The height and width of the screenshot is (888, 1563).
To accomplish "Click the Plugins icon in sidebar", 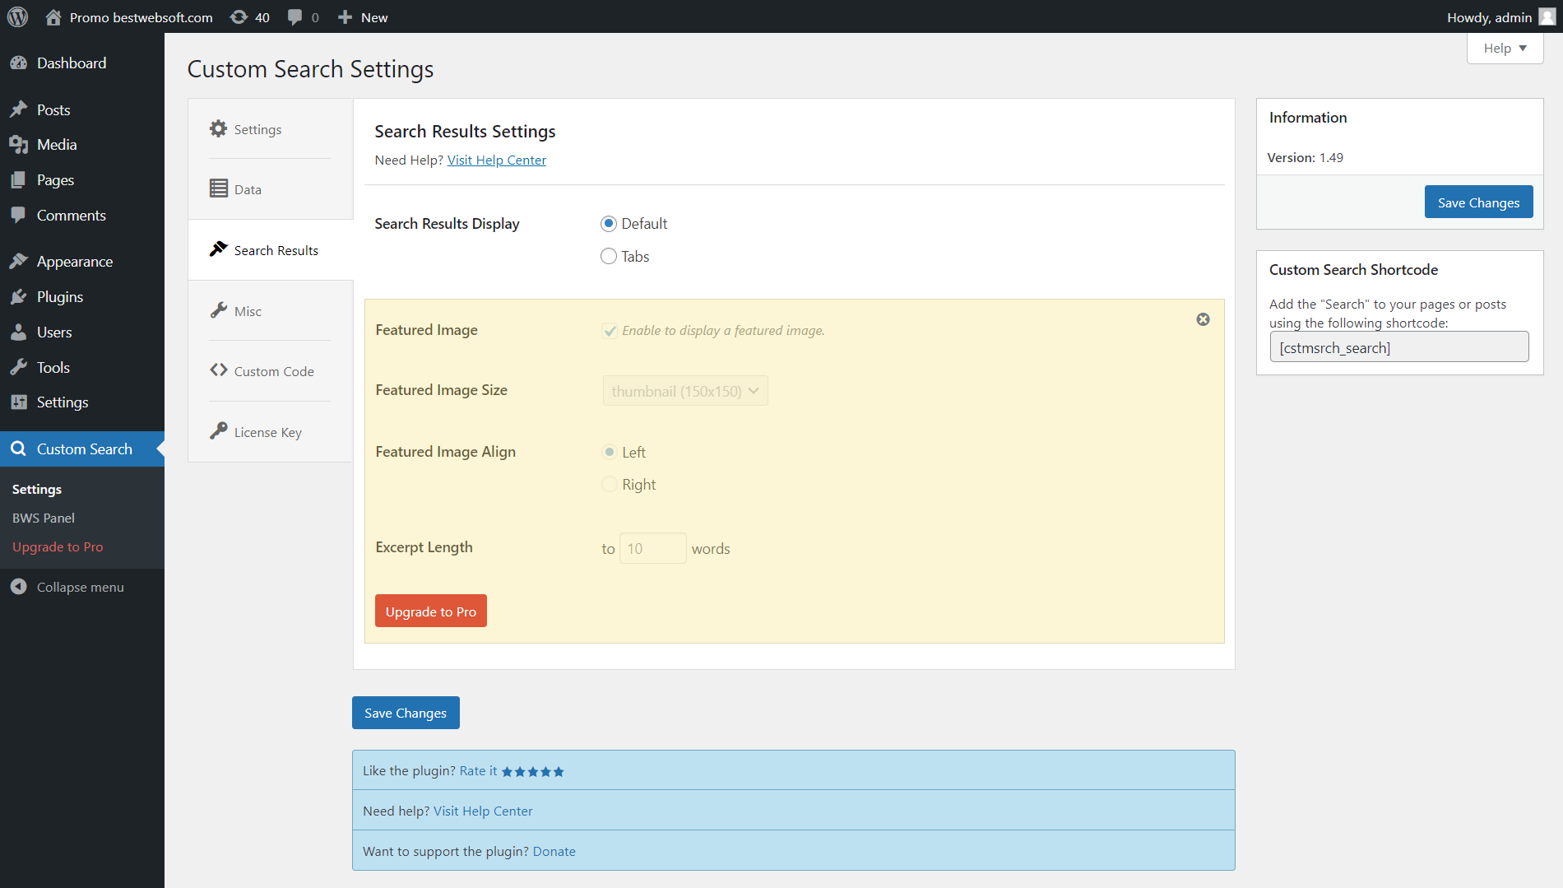I will pyautogui.click(x=19, y=297).
